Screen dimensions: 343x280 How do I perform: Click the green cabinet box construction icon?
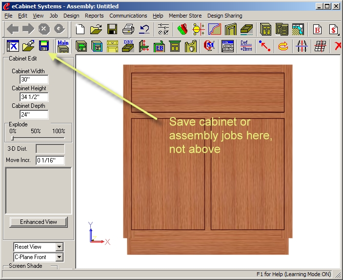81,46
